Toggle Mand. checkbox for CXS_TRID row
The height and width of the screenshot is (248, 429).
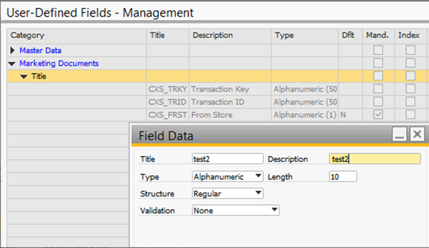pyautogui.click(x=378, y=102)
